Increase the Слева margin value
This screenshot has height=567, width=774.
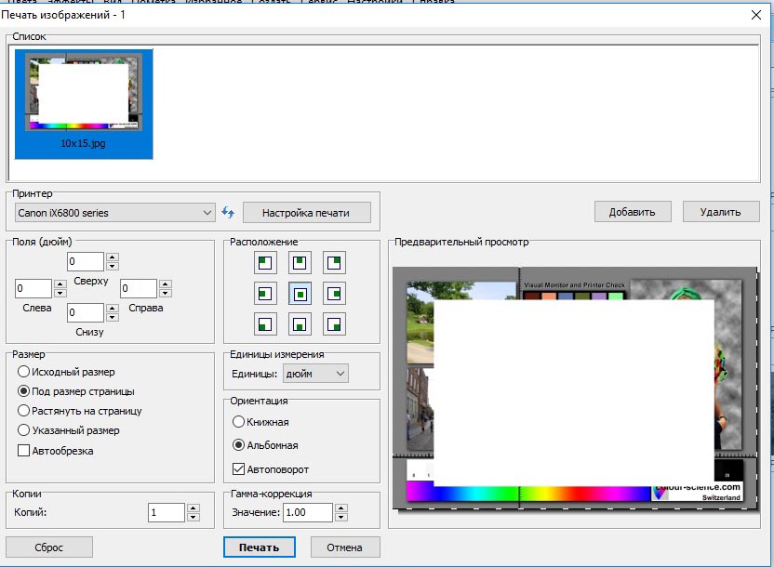[x=60, y=284]
